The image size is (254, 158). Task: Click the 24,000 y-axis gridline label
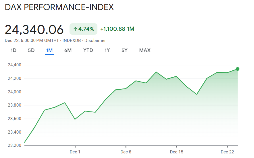(14, 92)
